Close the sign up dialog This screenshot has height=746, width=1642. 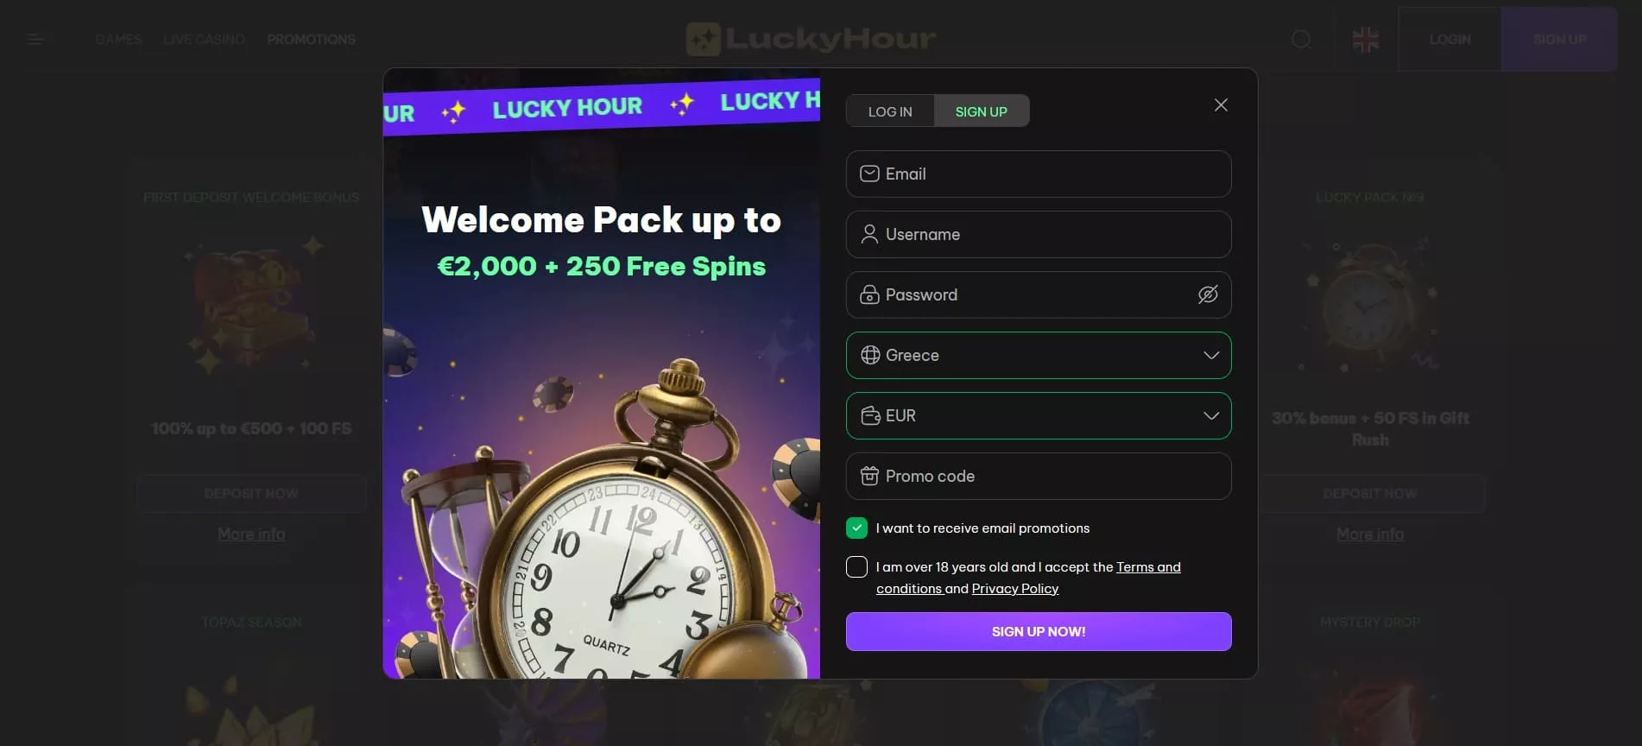pyautogui.click(x=1221, y=104)
